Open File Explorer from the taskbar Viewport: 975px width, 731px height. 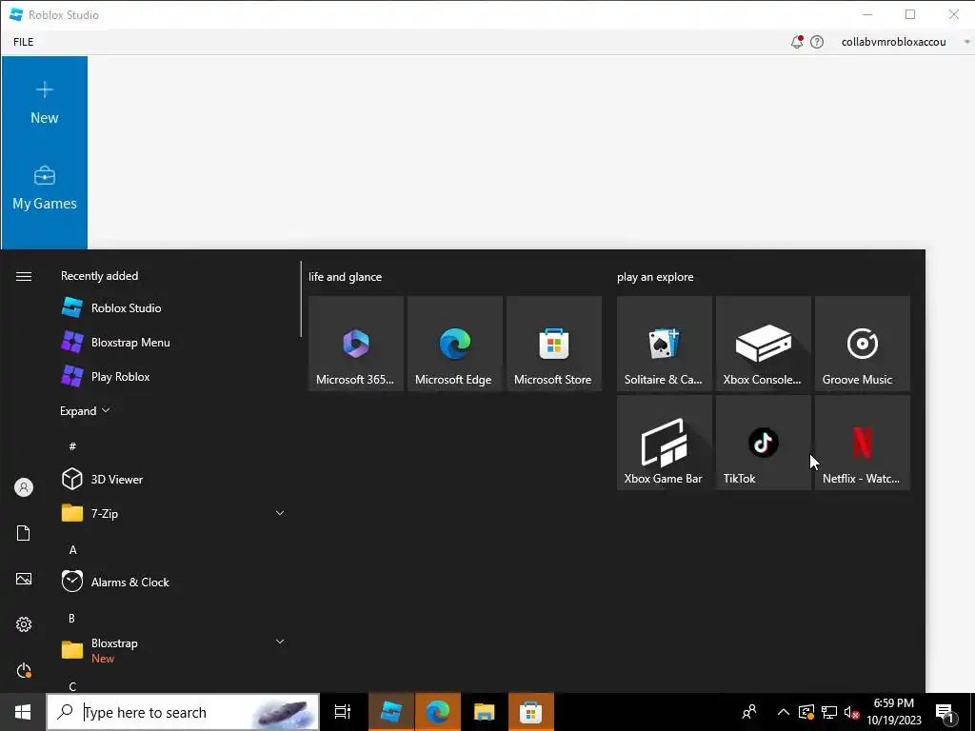click(x=485, y=712)
